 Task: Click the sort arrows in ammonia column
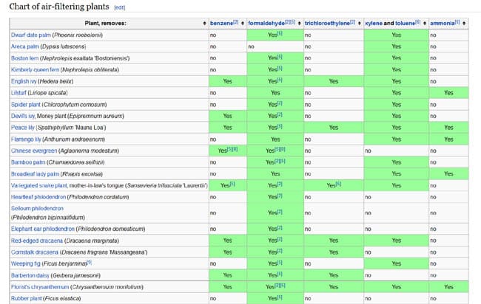tap(464, 24)
